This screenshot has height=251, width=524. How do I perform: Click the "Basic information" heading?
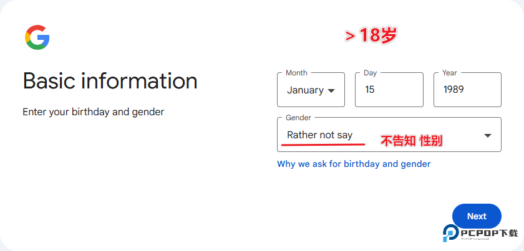110,81
